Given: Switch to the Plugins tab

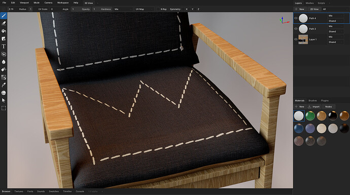Looking at the screenshot, I should 325,101.
